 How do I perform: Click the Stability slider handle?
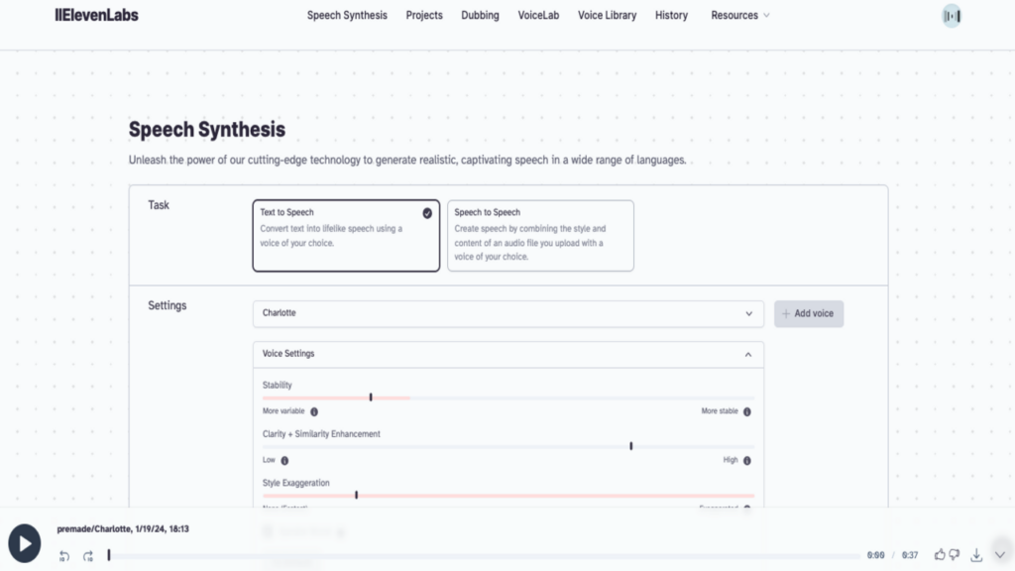371,397
